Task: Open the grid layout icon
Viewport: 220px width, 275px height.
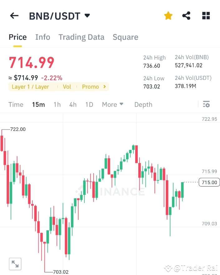Action: (x=206, y=15)
